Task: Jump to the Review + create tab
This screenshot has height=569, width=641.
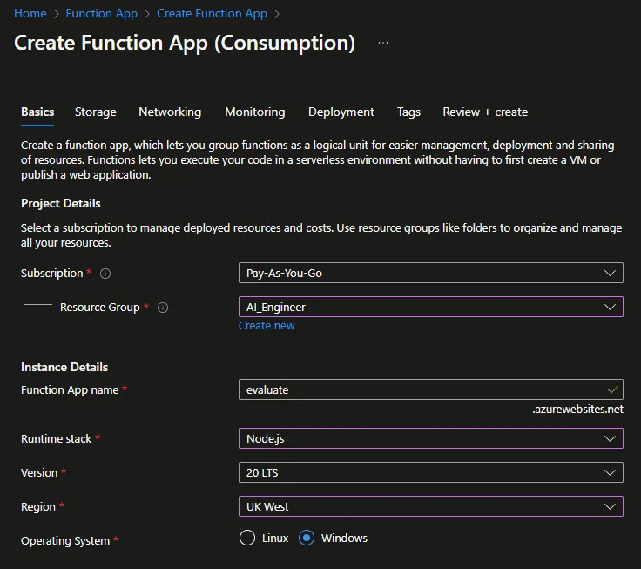Action: click(x=485, y=112)
